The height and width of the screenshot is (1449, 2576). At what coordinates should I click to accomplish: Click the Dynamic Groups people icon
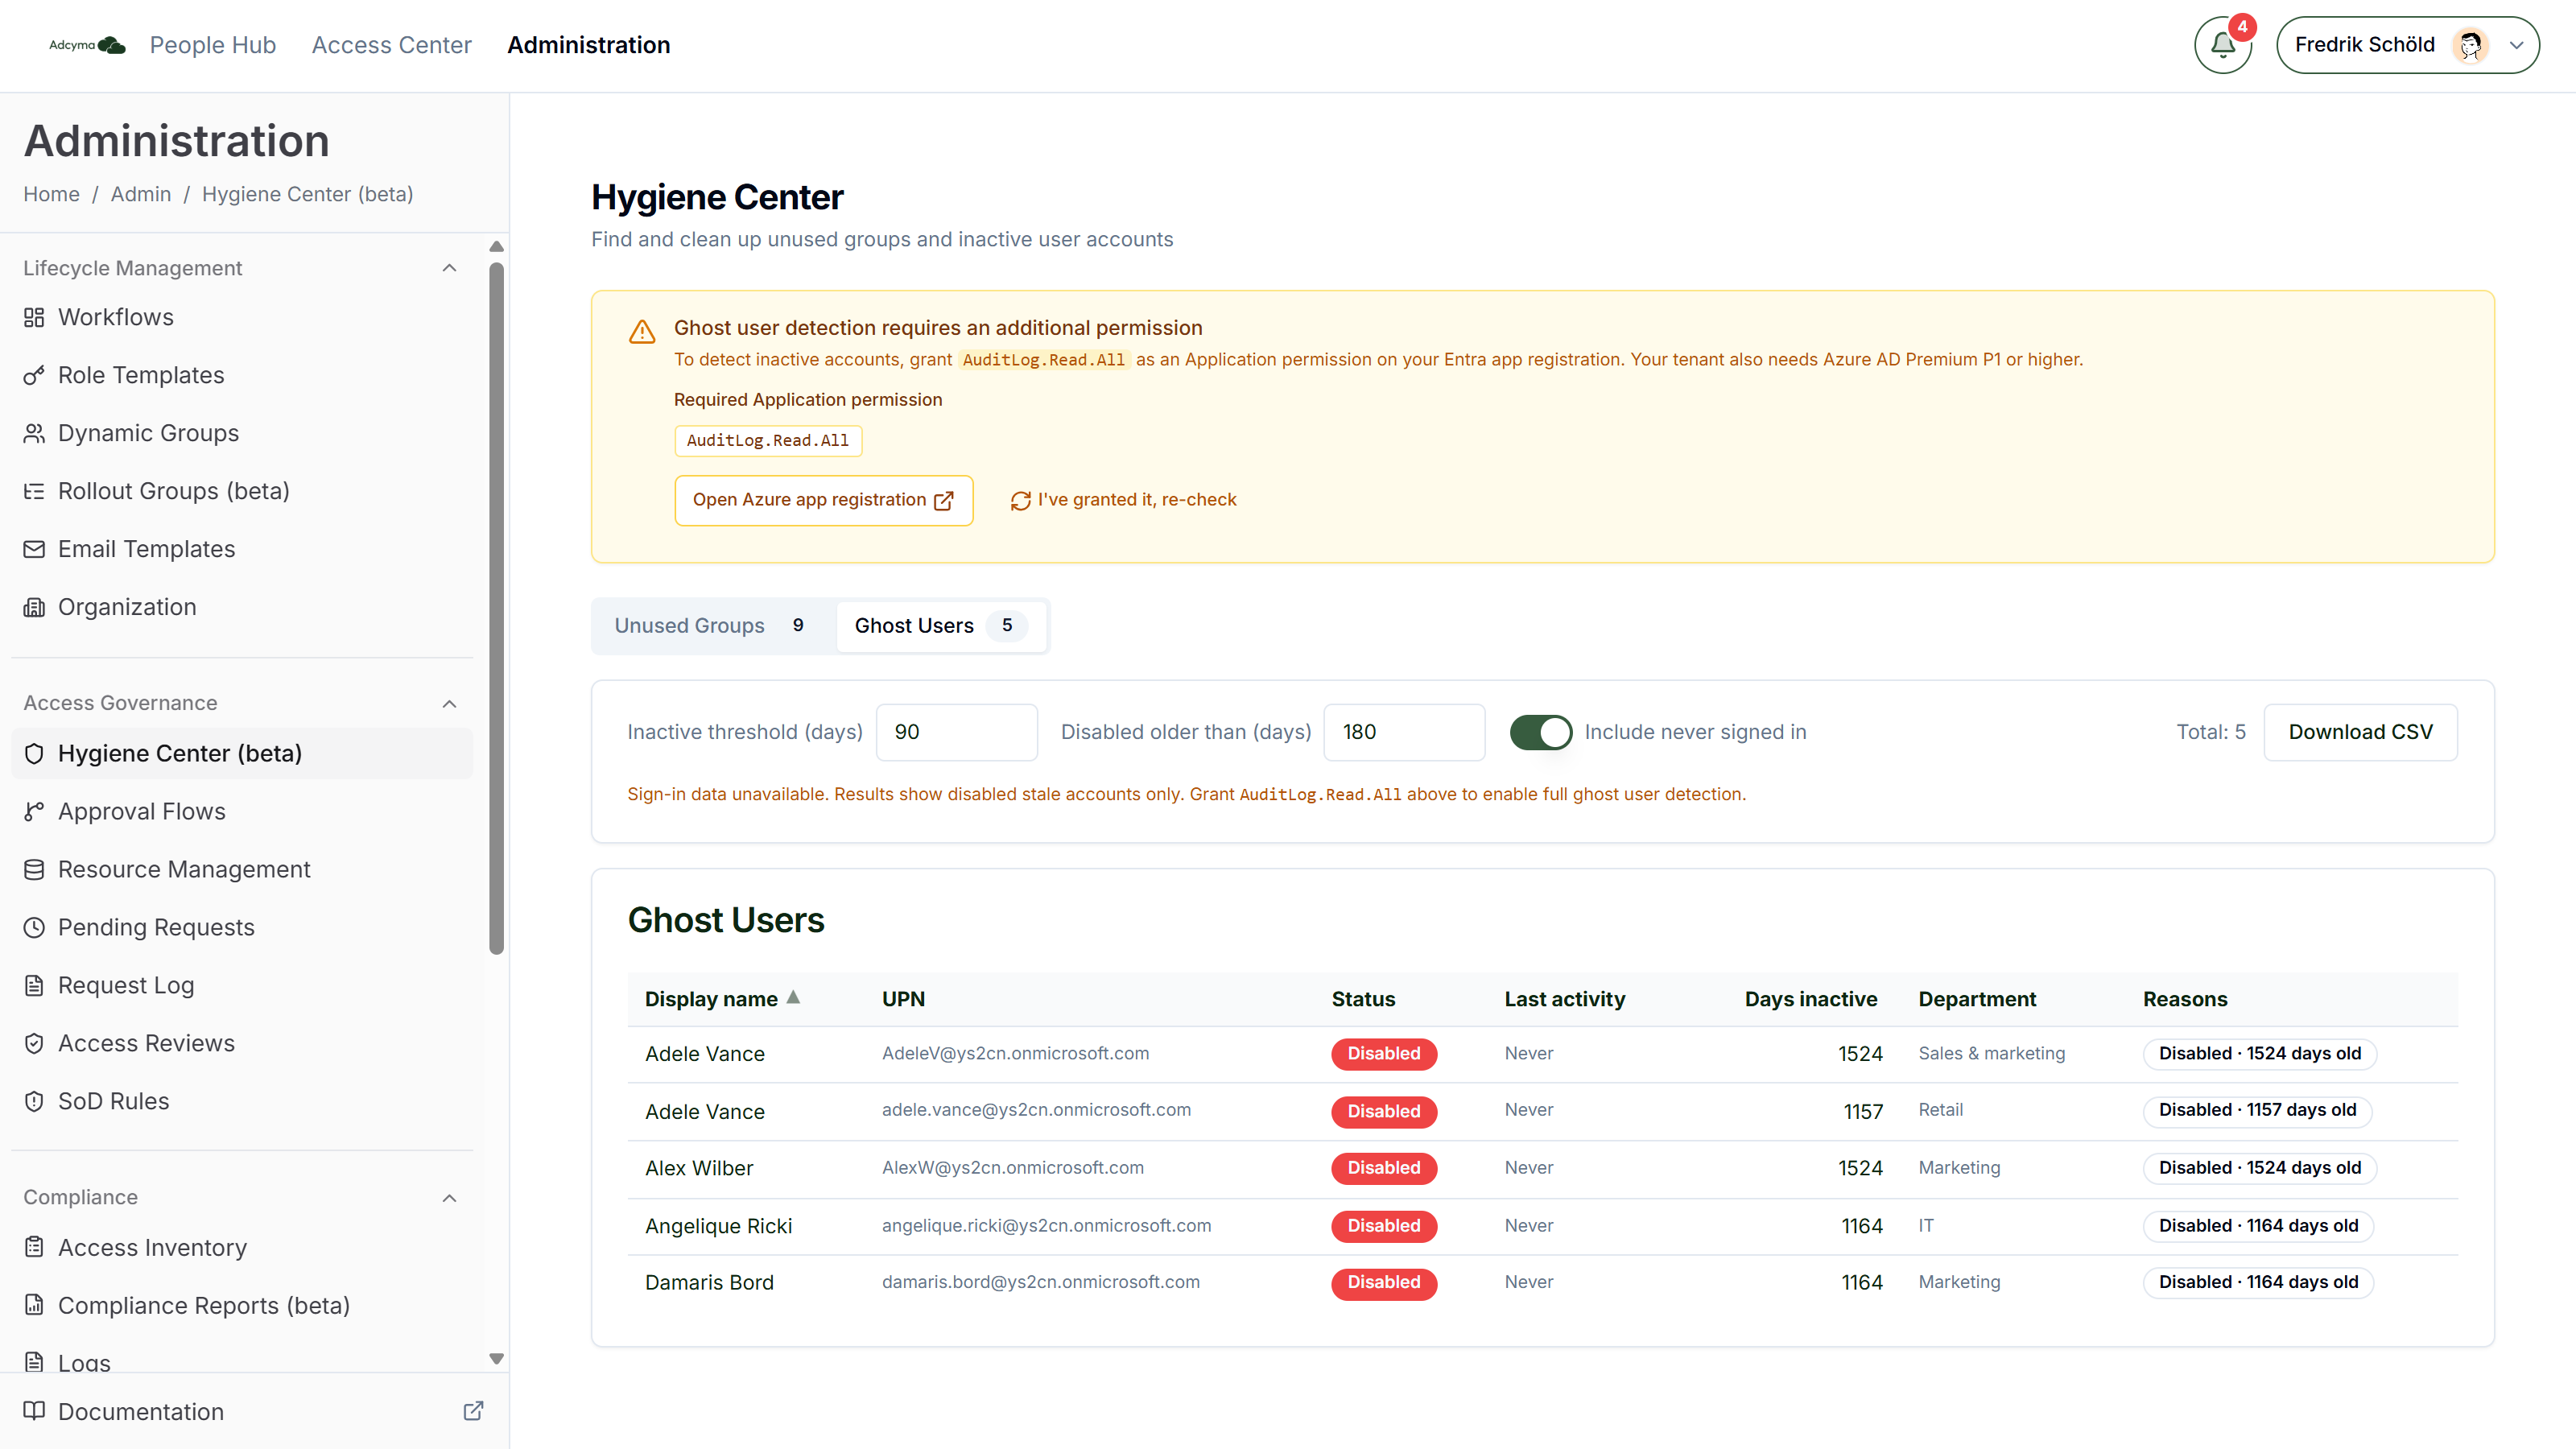click(x=34, y=433)
